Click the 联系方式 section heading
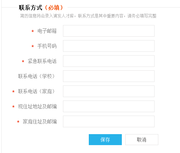This screenshot has height=153, width=180. tap(31, 8)
